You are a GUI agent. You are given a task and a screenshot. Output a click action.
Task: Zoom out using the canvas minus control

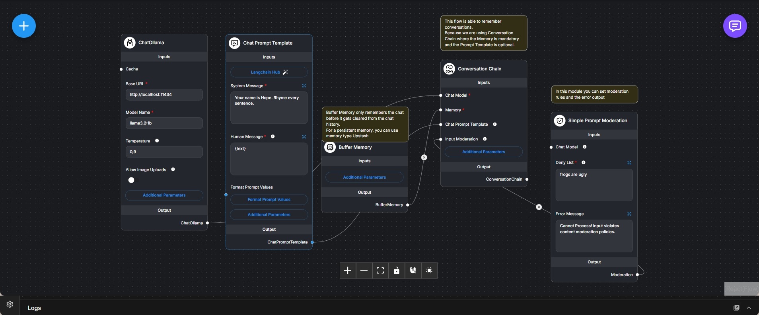click(x=364, y=271)
